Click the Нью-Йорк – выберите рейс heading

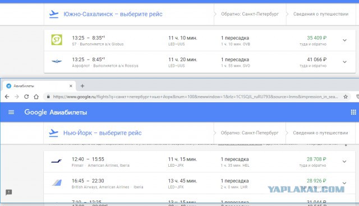(x=102, y=133)
